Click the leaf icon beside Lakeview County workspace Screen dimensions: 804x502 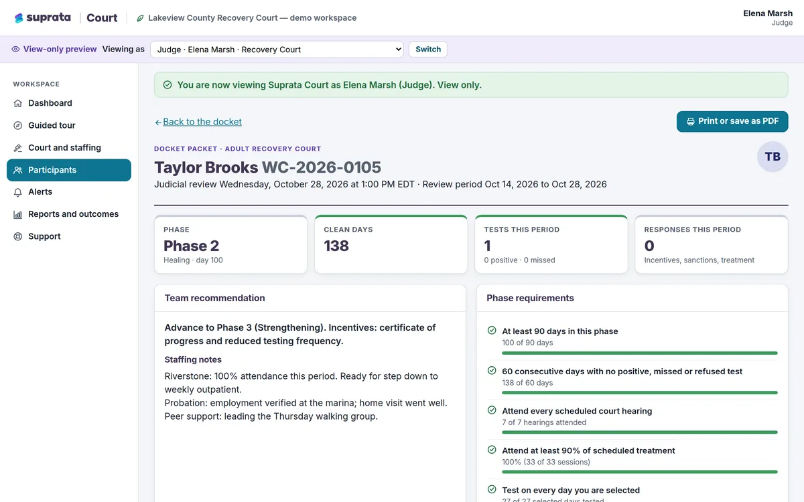point(140,18)
